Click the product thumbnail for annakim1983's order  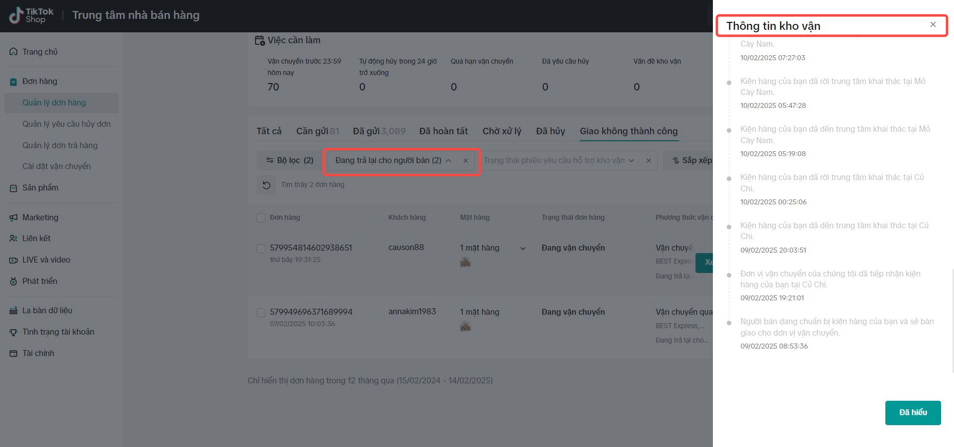coord(465,327)
